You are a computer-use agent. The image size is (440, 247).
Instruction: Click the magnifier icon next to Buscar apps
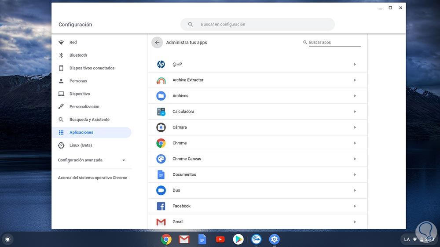[x=305, y=42]
